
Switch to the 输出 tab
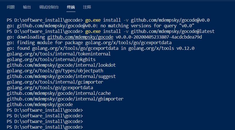pyautogui.click(x=27, y=7)
